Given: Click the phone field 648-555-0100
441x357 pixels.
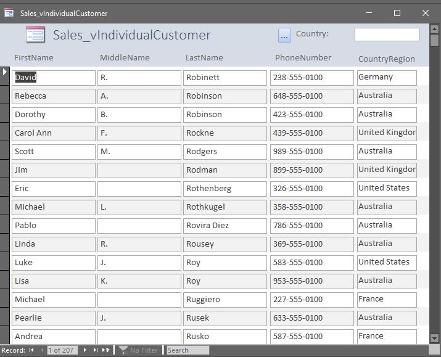Looking at the screenshot, I should click(312, 96).
